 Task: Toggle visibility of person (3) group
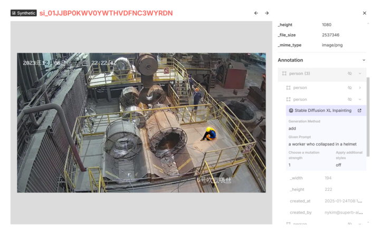350,73
